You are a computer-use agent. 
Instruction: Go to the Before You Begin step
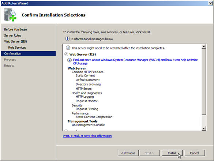click(15, 29)
